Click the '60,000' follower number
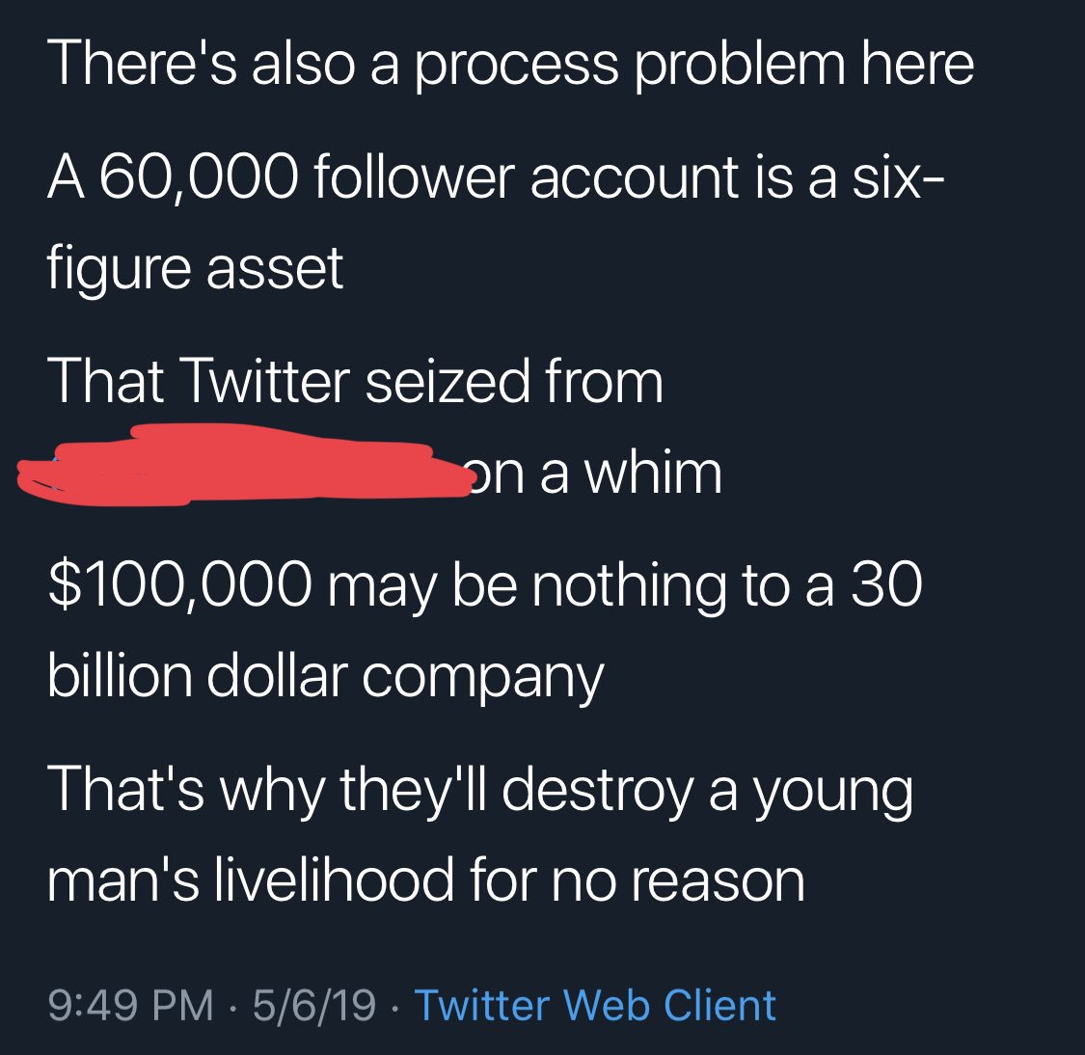The width and height of the screenshot is (1085, 1055). pyautogui.click(x=200, y=176)
